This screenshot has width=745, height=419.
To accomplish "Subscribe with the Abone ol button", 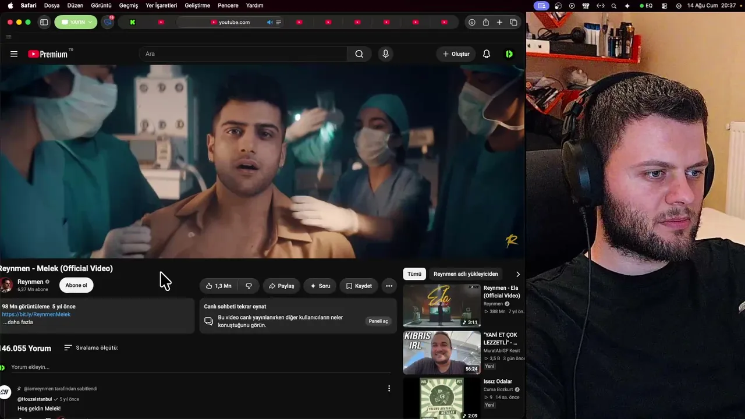I will click(x=76, y=285).
